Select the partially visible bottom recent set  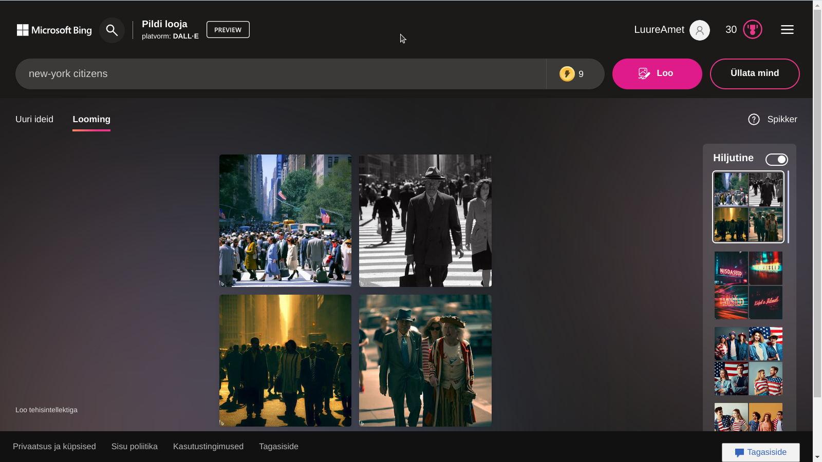(749, 417)
